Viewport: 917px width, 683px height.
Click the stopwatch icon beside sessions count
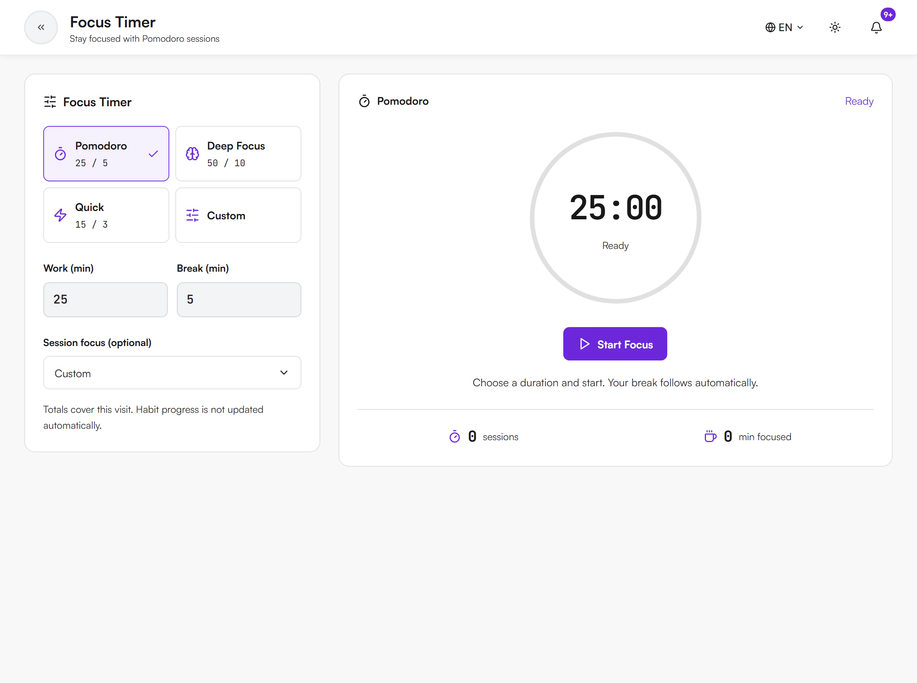454,437
